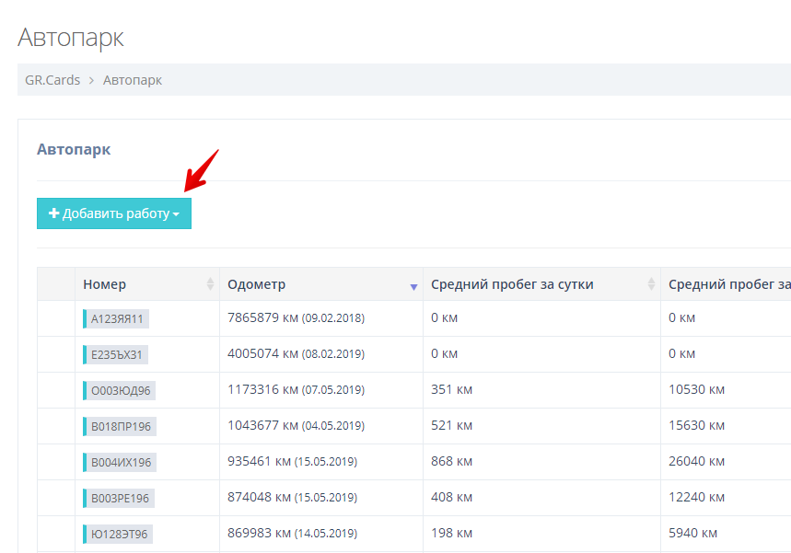This screenshot has height=553, width=791.
Task: Select vehicle tag Ю128ЭТ96
Action: 118,535
